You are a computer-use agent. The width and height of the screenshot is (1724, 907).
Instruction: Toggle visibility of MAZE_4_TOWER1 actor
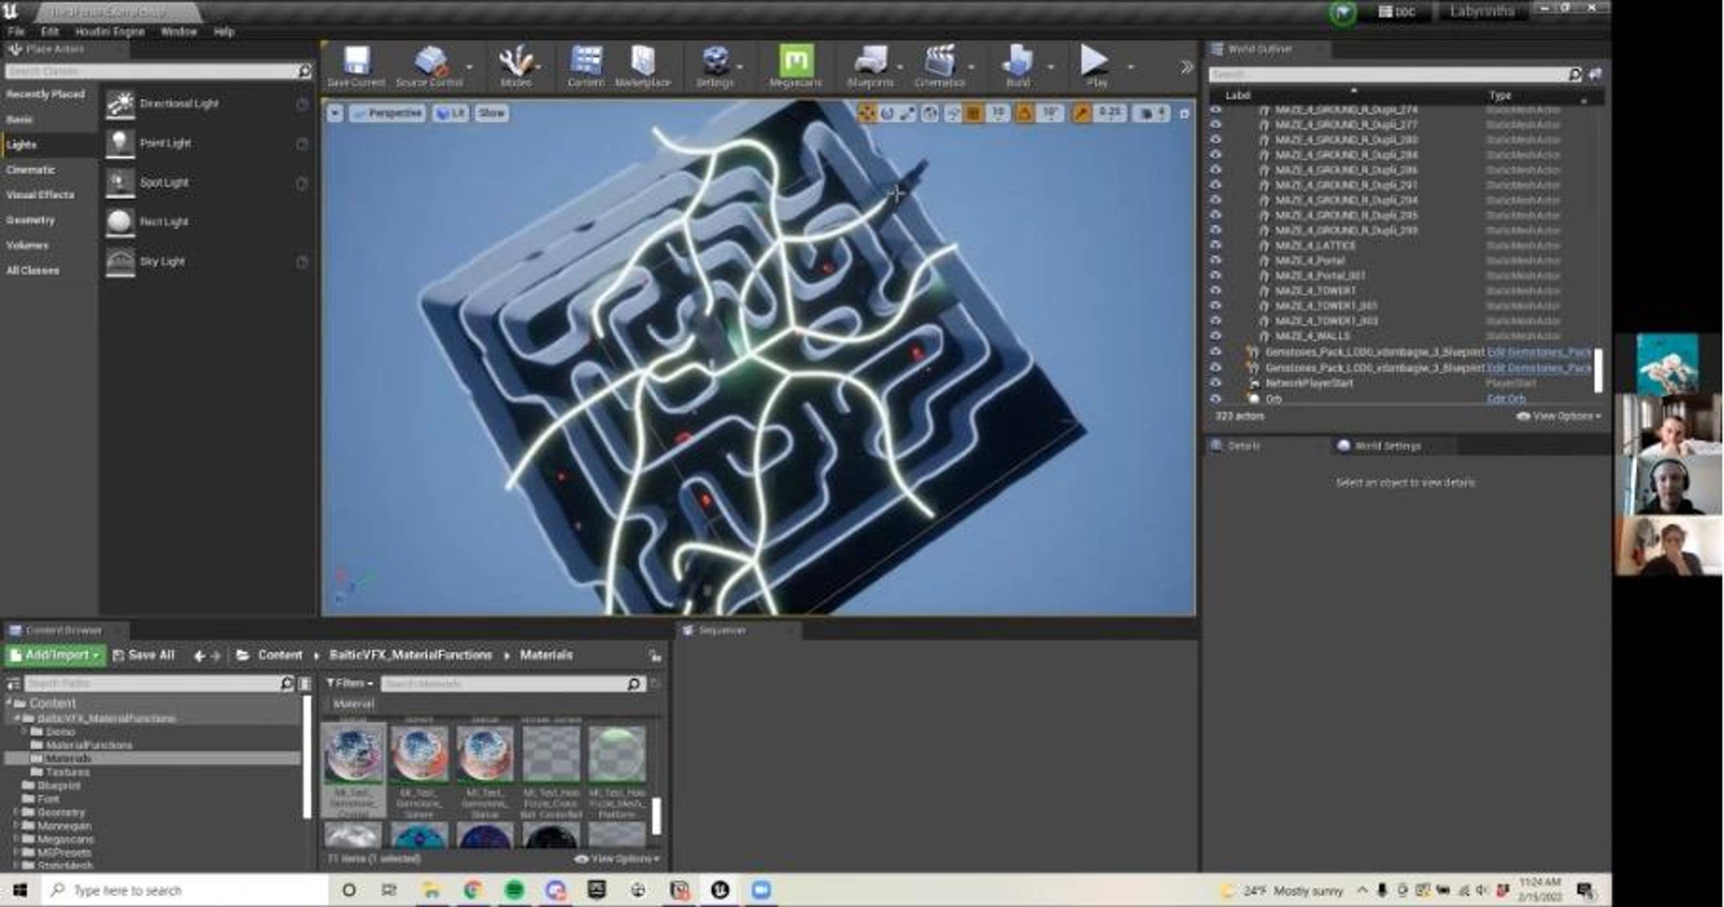click(x=1216, y=290)
